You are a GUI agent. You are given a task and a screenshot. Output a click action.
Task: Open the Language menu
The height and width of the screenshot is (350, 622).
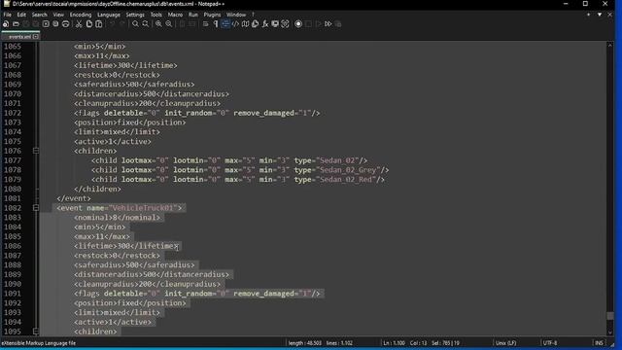coord(109,15)
